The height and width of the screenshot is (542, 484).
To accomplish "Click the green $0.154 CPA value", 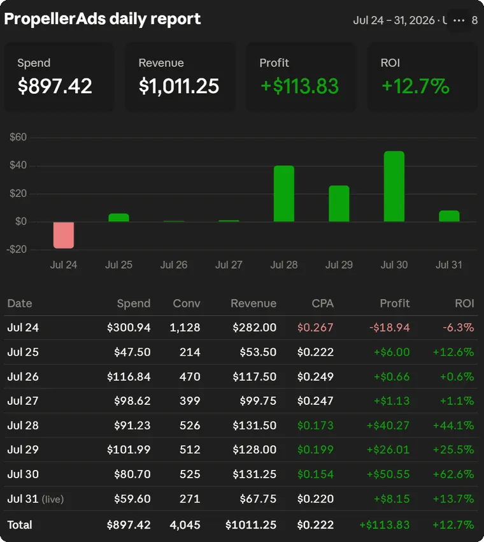I will (x=315, y=474).
